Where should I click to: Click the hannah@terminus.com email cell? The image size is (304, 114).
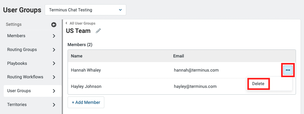point(196,70)
